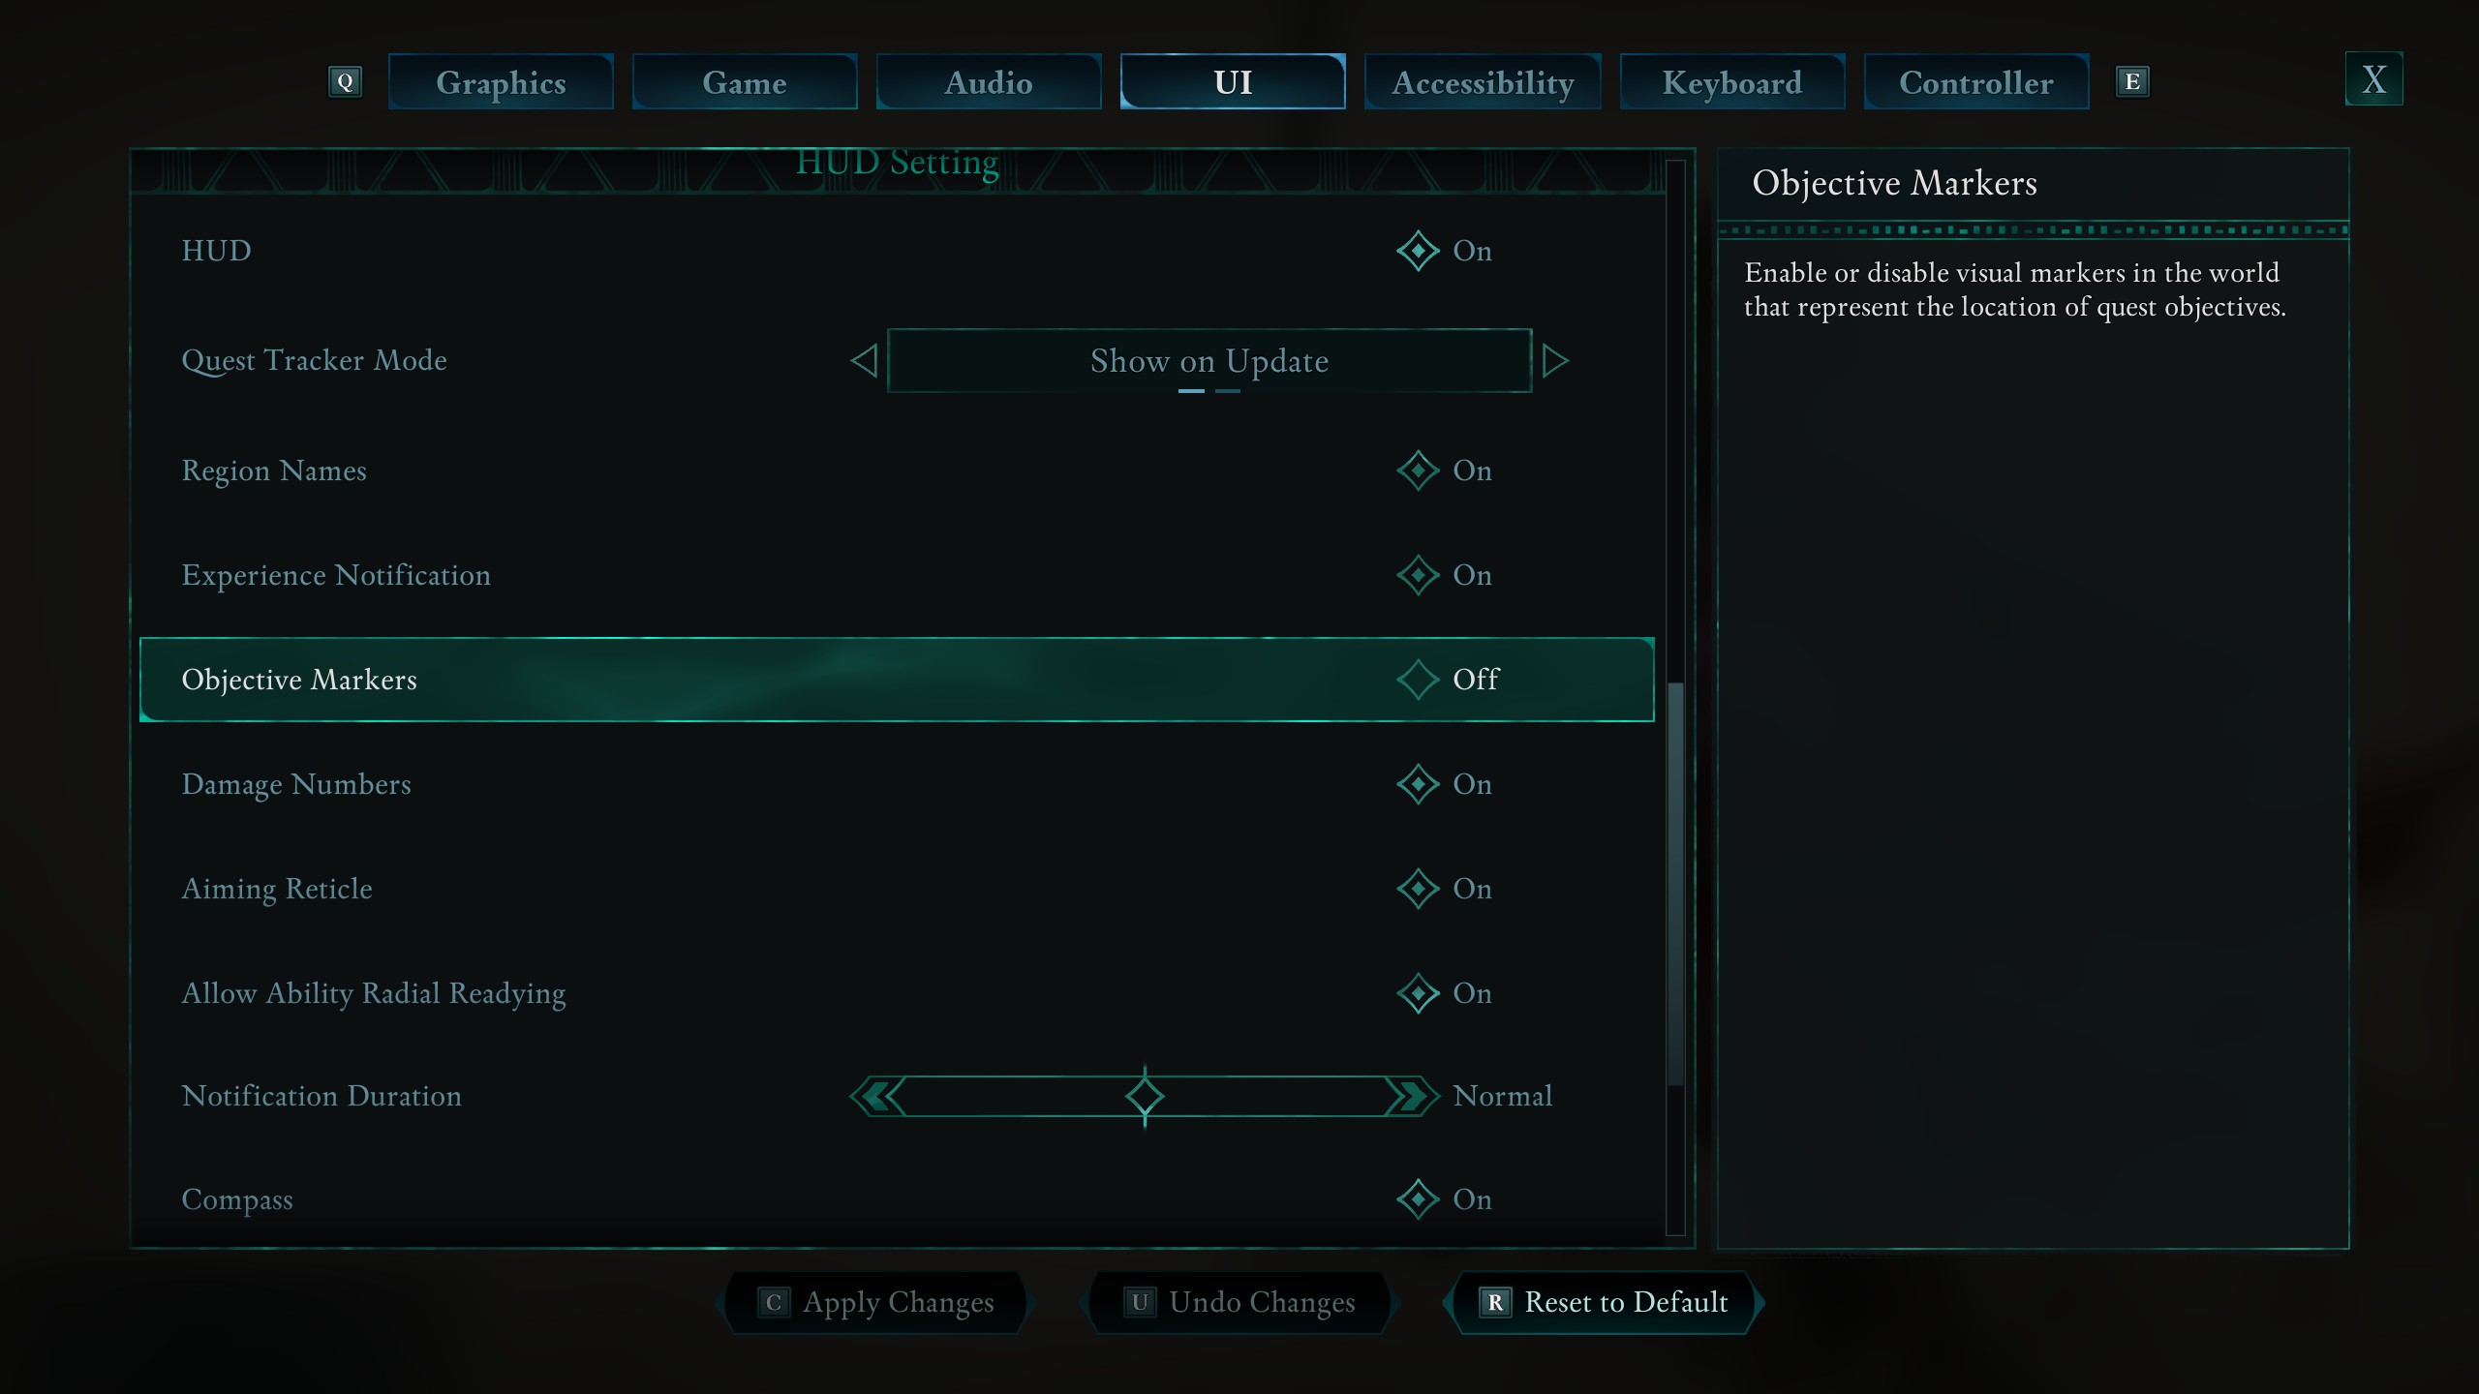Navigate left on Notification Duration slider
The height and width of the screenshot is (1394, 2479).
pyautogui.click(x=878, y=1095)
